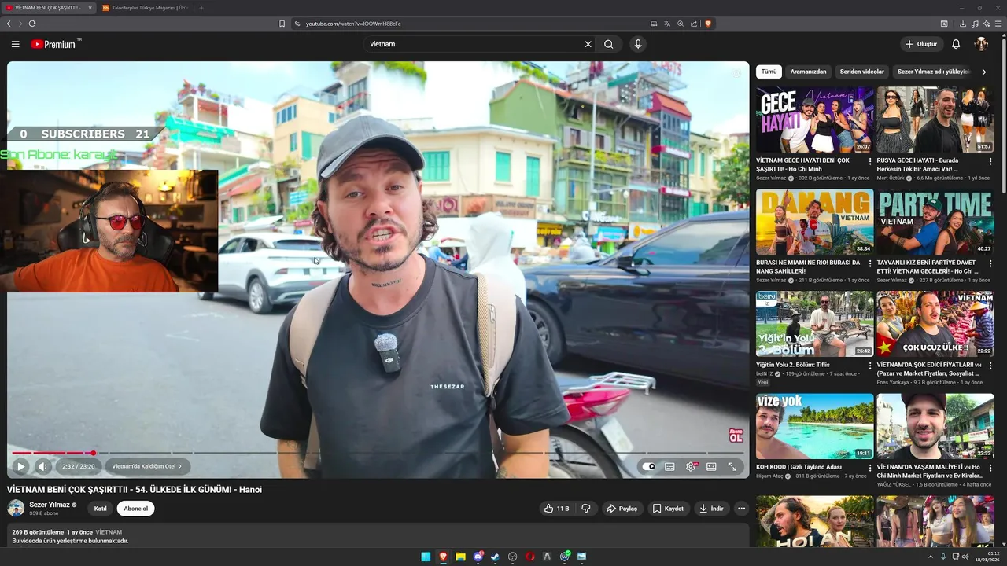The width and height of the screenshot is (1007, 566).
Task: Open Windows Start menu
Action: point(426,557)
